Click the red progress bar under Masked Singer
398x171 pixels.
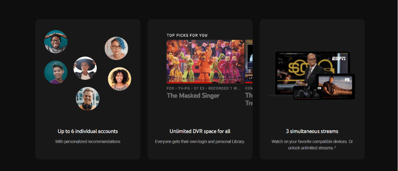tap(190, 82)
